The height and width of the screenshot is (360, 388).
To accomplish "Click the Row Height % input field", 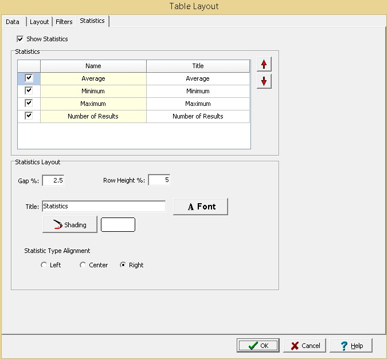I will pos(159,180).
